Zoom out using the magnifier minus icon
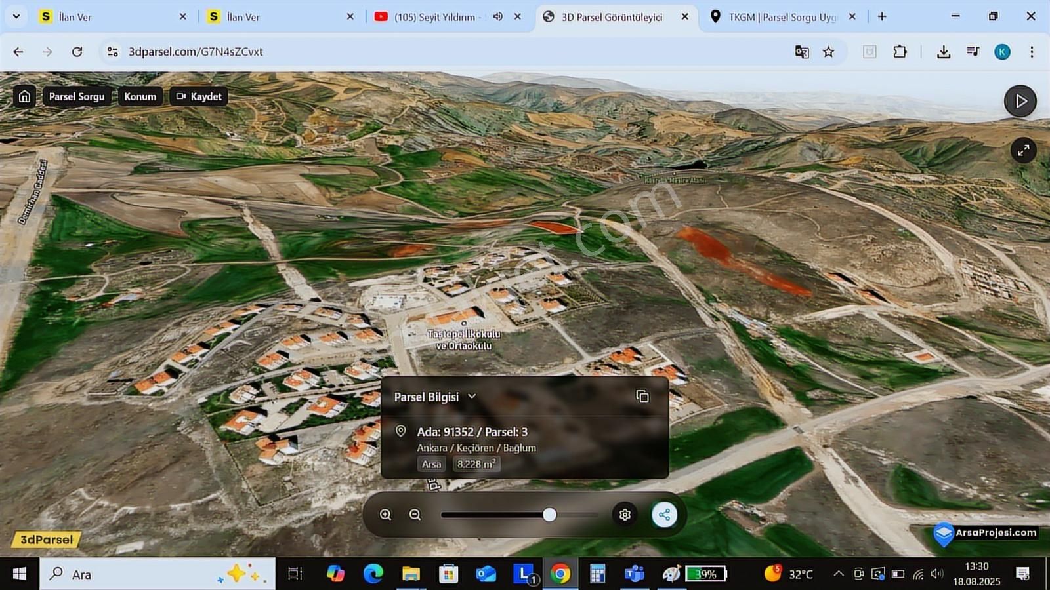 415,515
